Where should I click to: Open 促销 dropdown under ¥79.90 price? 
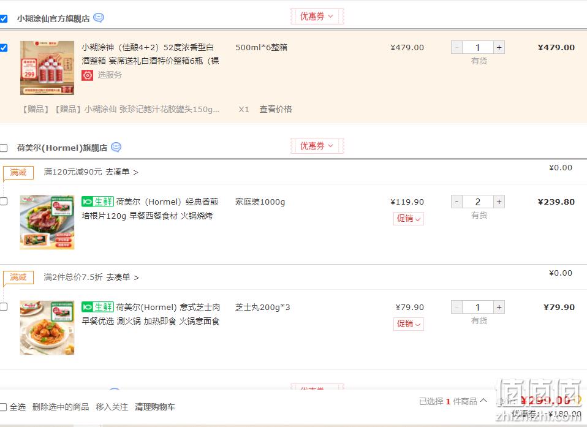(409, 324)
